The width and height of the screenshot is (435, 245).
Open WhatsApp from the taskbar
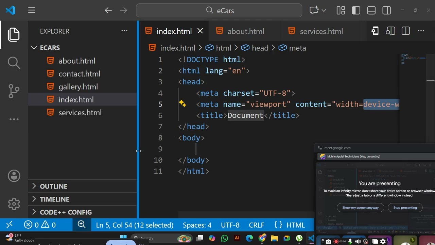click(224, 239)
